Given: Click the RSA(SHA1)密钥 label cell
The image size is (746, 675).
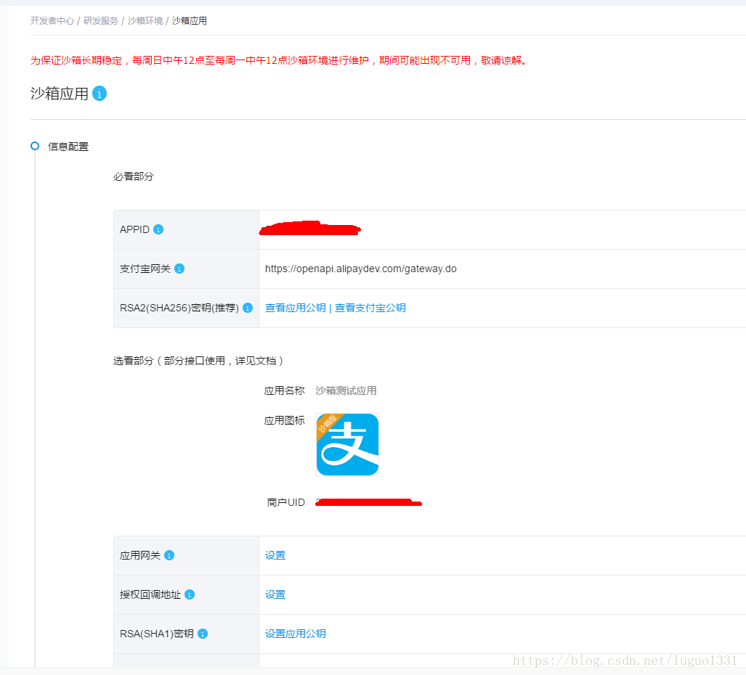Looking at the screenshot, I should coord(187,634).
